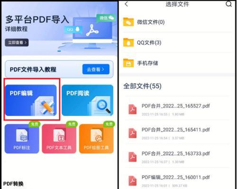Click the 全部文件(55) heading

pos(142,86)
